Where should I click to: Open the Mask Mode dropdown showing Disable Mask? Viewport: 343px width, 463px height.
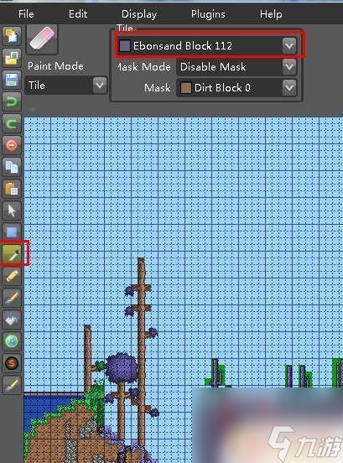pyautogui.click(x=236, y=67)
